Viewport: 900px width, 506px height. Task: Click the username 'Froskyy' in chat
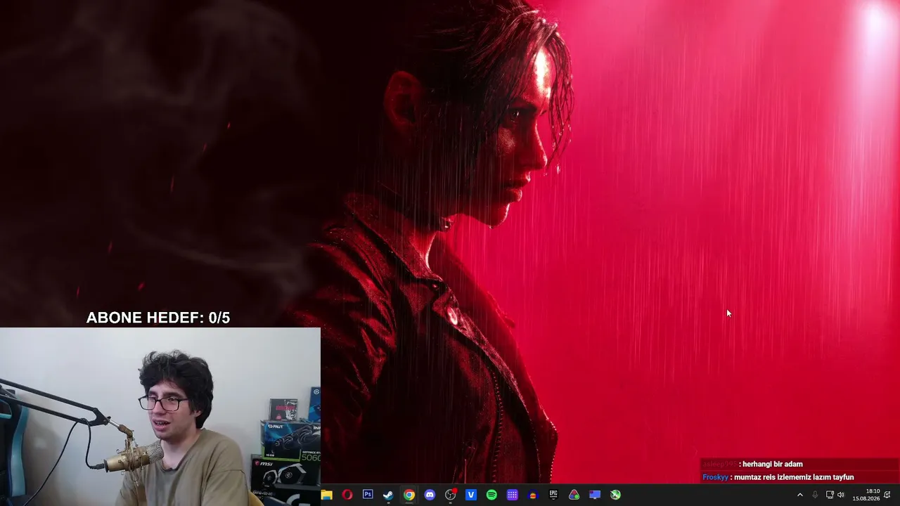coord(715,477)
